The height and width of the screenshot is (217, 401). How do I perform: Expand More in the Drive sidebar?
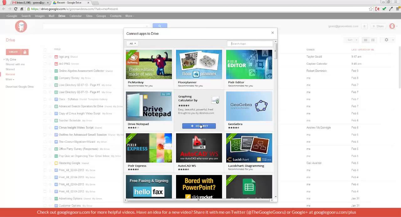tap(10, 79)
